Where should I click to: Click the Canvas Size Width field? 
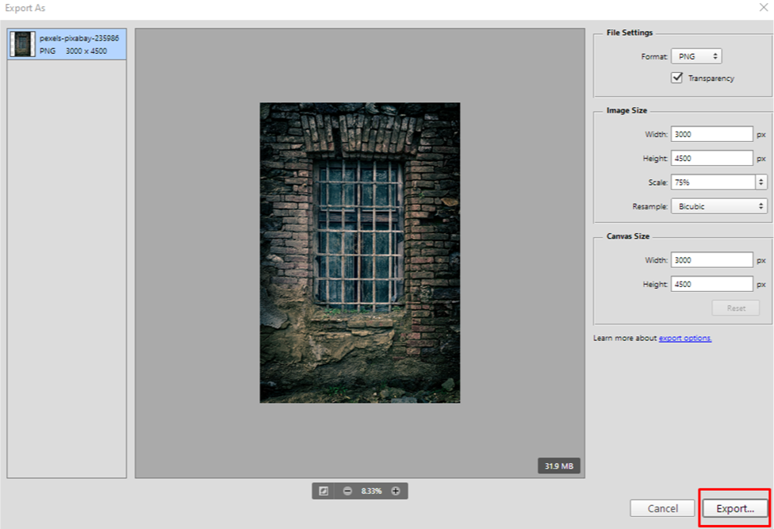tap(711, 259)
